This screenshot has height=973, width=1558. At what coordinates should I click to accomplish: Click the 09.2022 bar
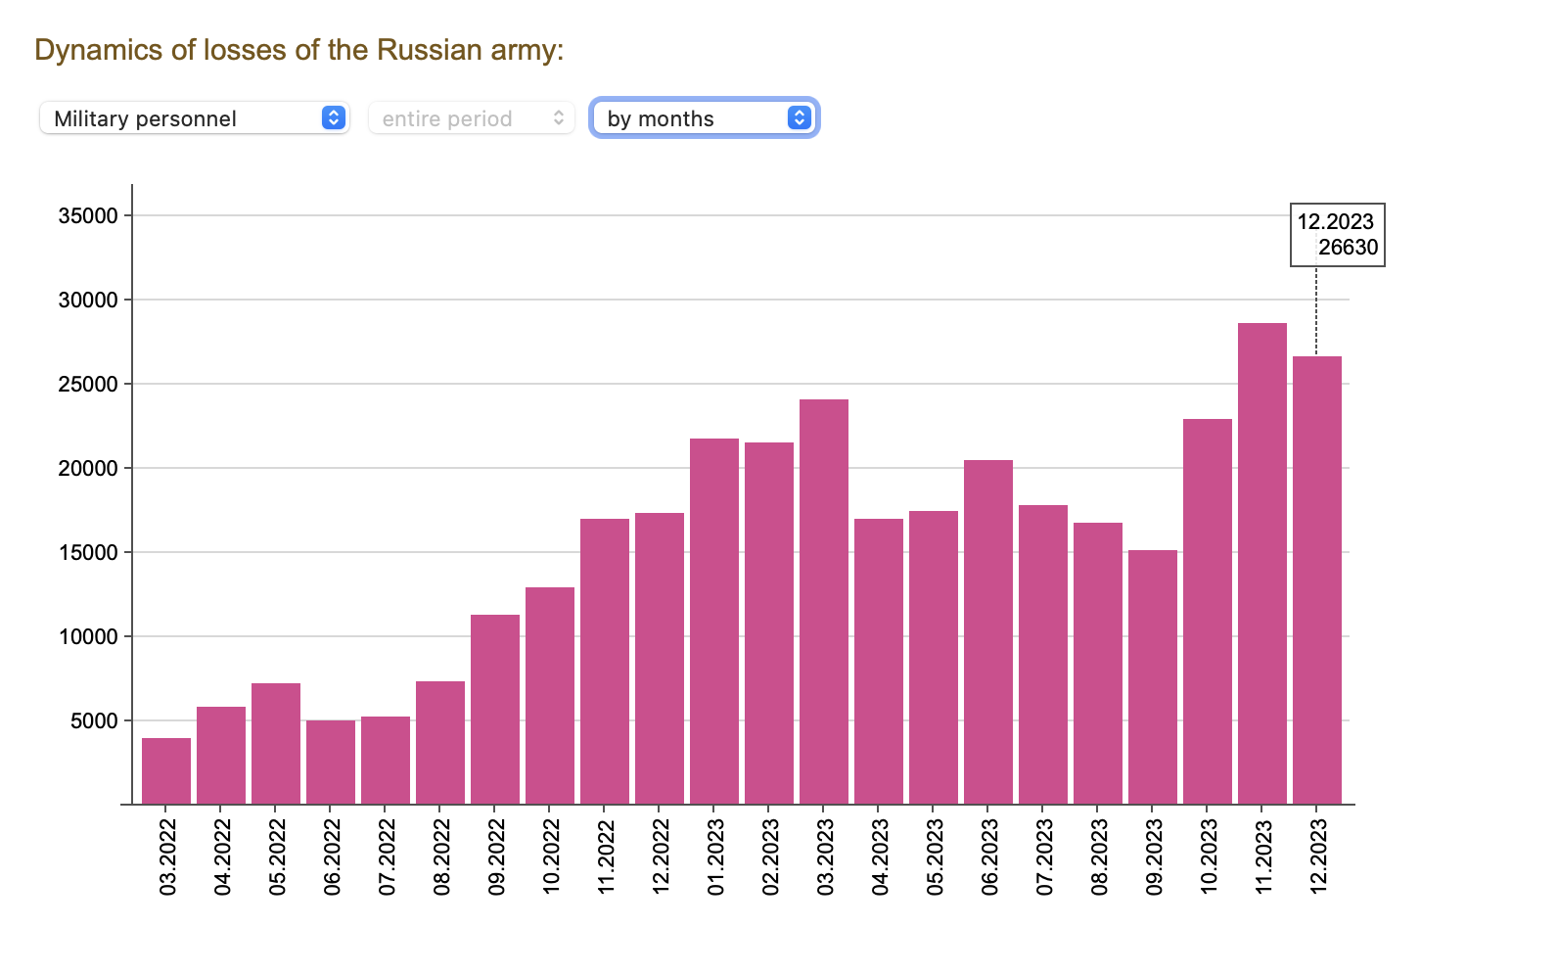(x=495, y=710)
